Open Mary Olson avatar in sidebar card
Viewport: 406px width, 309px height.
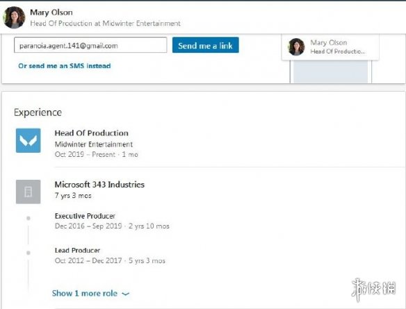[x=296, y=47]
